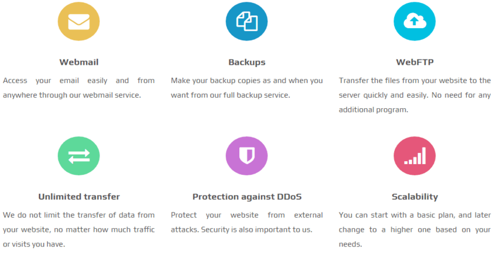This screenshot has width=495, height=253.
Task: Click the Backups heading
Action: 247,62
